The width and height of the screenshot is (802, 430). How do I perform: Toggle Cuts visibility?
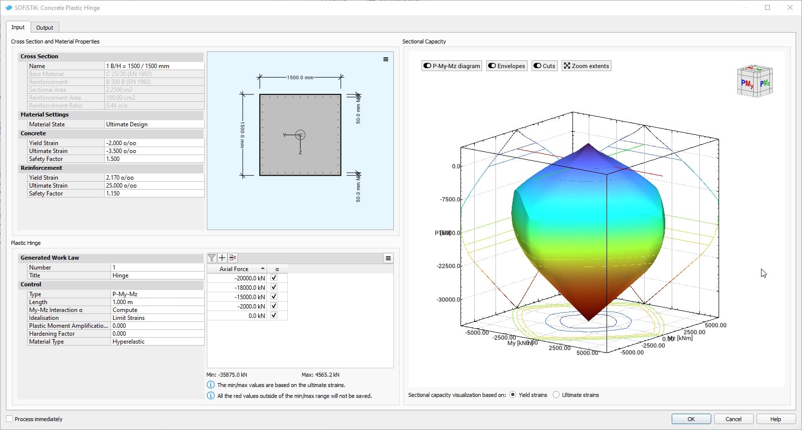(x=544, y=66)
